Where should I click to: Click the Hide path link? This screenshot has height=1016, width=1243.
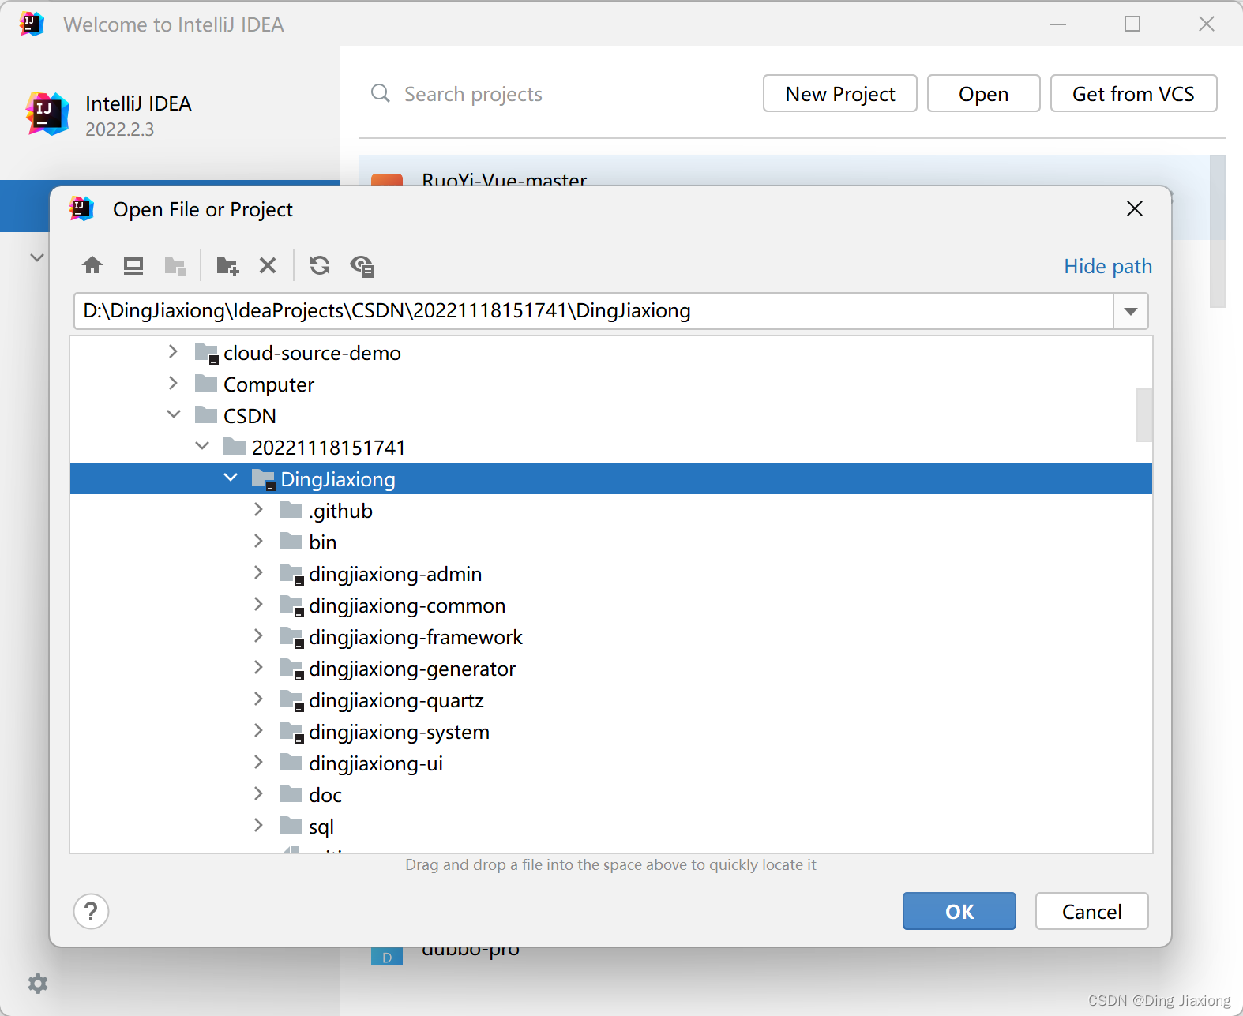point(1108,266)
